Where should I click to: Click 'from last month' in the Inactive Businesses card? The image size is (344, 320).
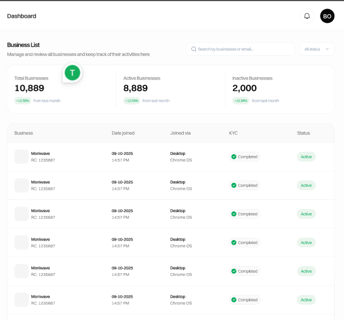pos(266,101)
